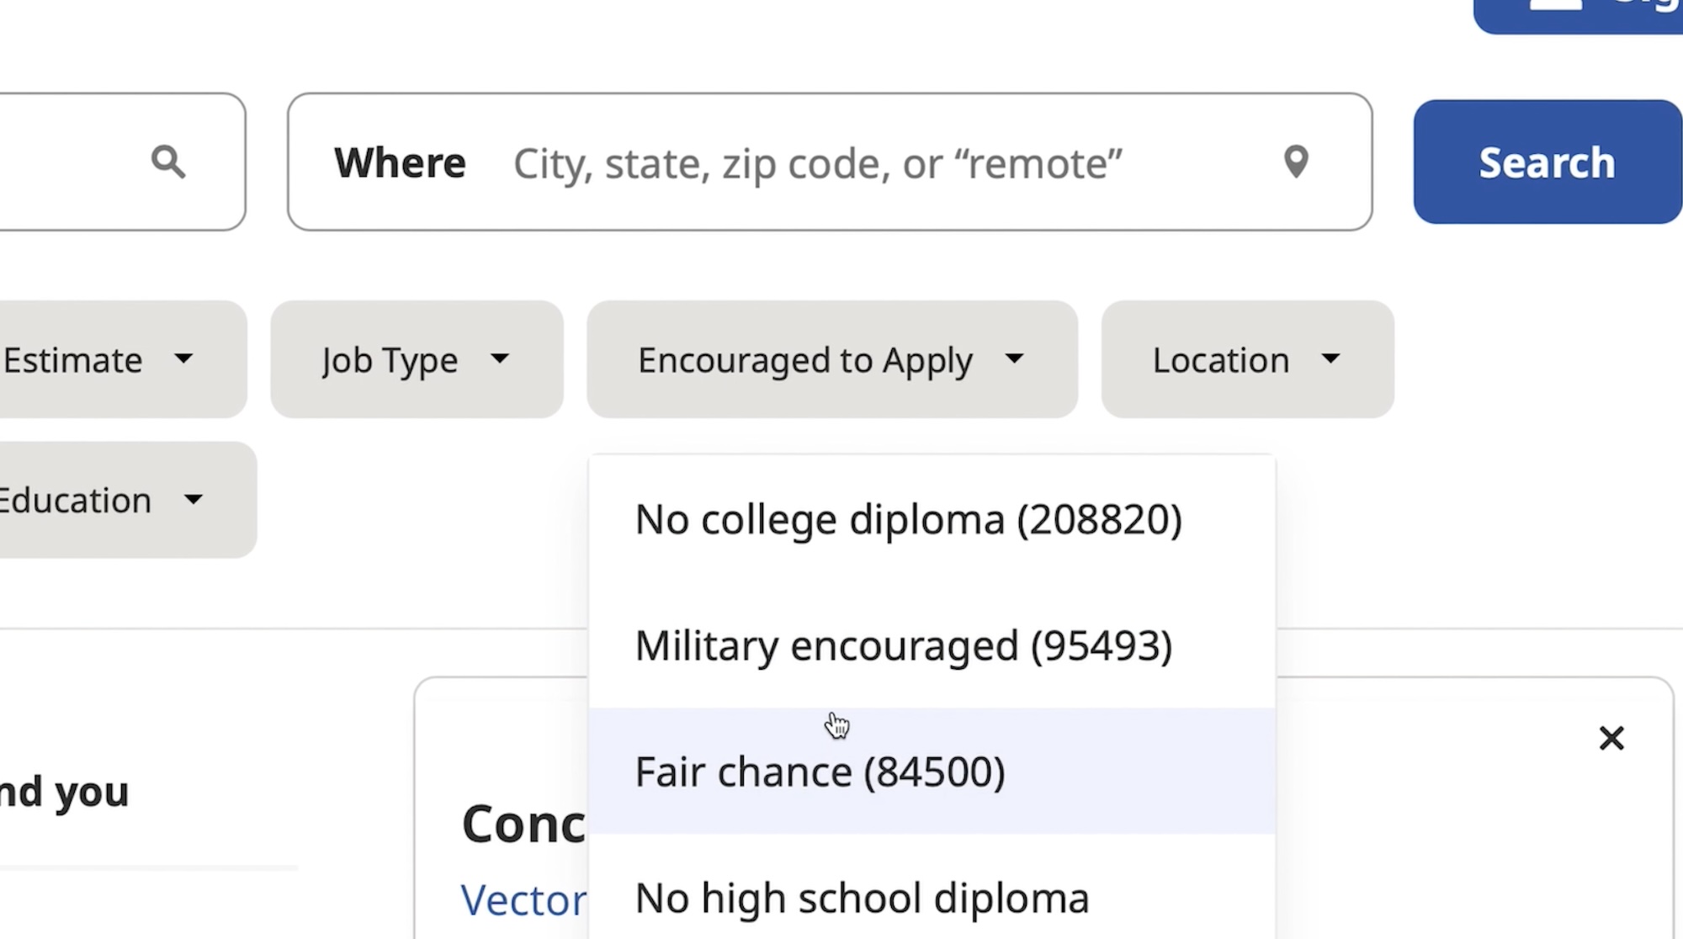The image size is (1683, 939).
Task: Click the Search button
Action: (x=1548, y=162)
